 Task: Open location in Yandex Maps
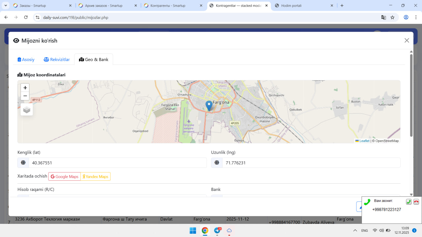pyautogui.click(x=95, y=176)
